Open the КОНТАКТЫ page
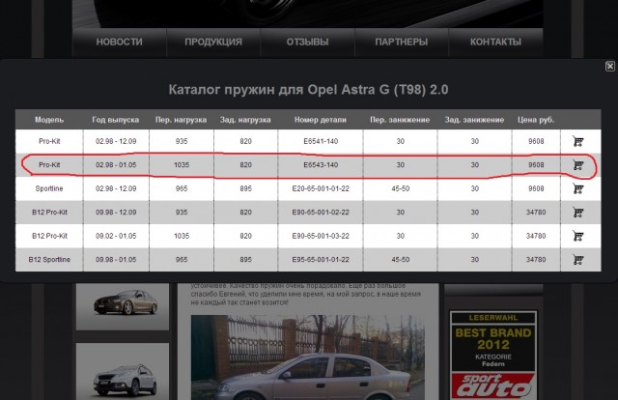This screenshot has height=400, width=618. (x=495, y=43)
